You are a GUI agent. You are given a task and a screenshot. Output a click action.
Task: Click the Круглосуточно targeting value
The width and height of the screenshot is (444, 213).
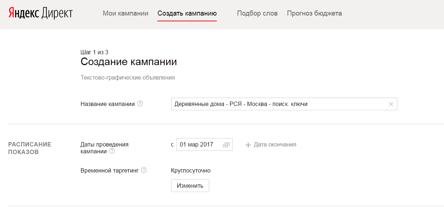[191, 171]
